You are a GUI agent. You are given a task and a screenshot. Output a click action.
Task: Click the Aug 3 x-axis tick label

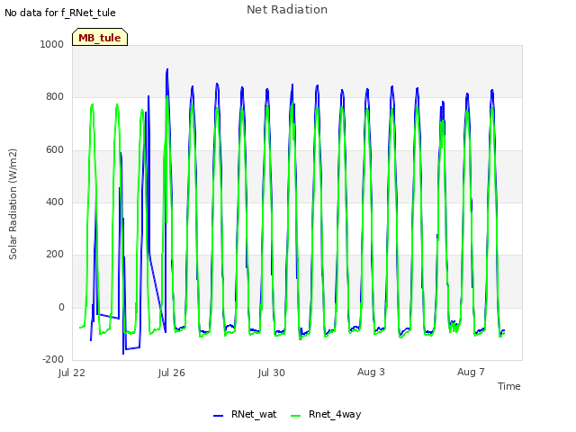tap(371, 372)
